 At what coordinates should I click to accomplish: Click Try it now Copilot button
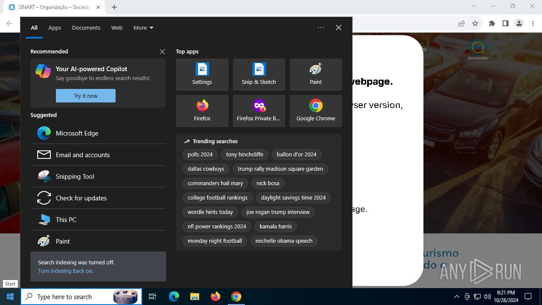tap(86, 96)
